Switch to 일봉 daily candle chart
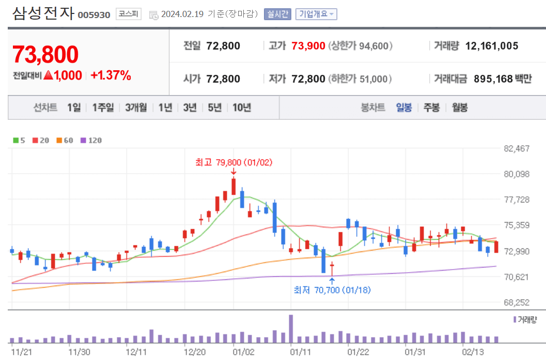 tap(404, 107)
